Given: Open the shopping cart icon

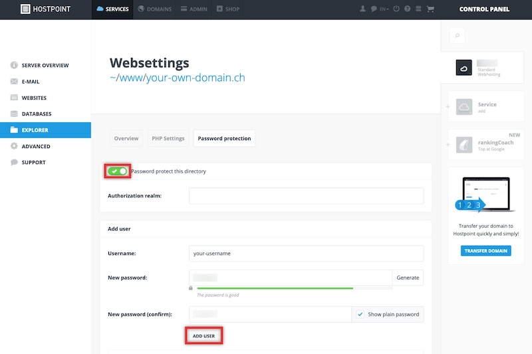Looking at the screenshot, I should [x=430, y=9].
